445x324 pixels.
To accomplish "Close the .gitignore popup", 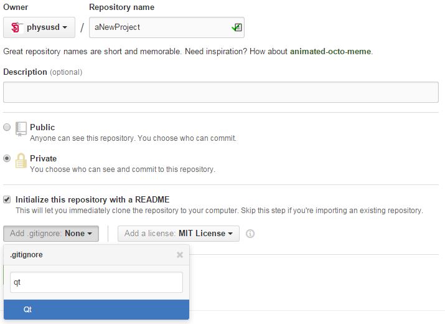I will (x=180, y=255).
